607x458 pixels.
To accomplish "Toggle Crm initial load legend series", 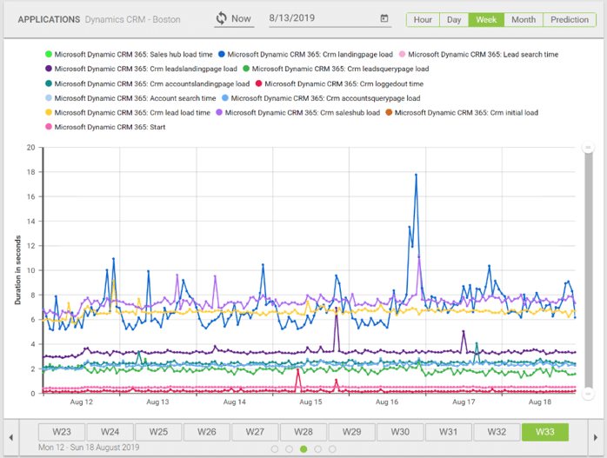I will 462,113.
